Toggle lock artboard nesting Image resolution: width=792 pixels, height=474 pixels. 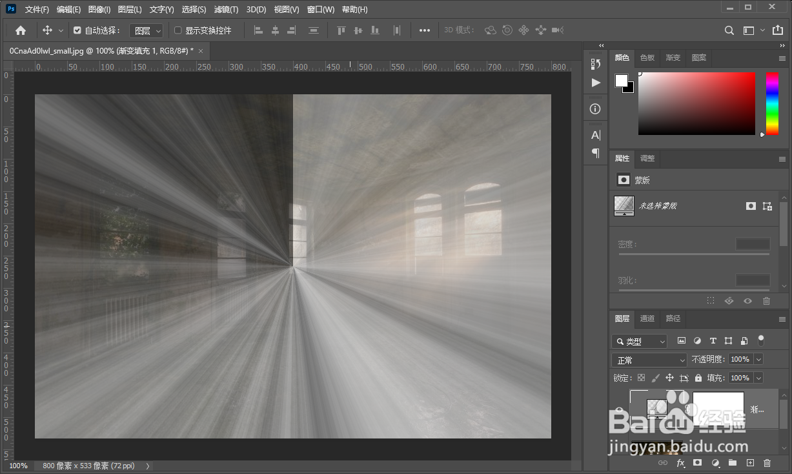[684, 378]
